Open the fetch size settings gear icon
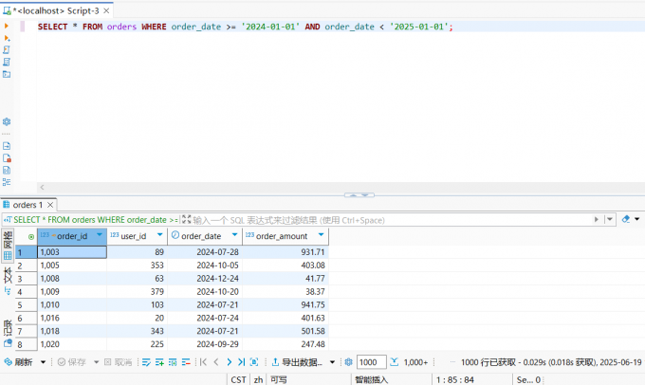This screenshot has height=385, width=645. pos(348,362)
